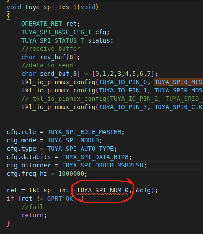The width and height of the screenshot is (203, 234).
Task: Click cfg.role field name
Action: (21, 132)
